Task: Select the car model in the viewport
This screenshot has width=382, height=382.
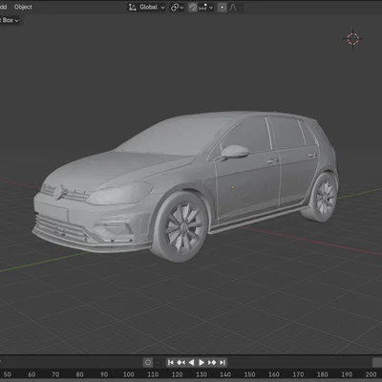Action: 186,186
